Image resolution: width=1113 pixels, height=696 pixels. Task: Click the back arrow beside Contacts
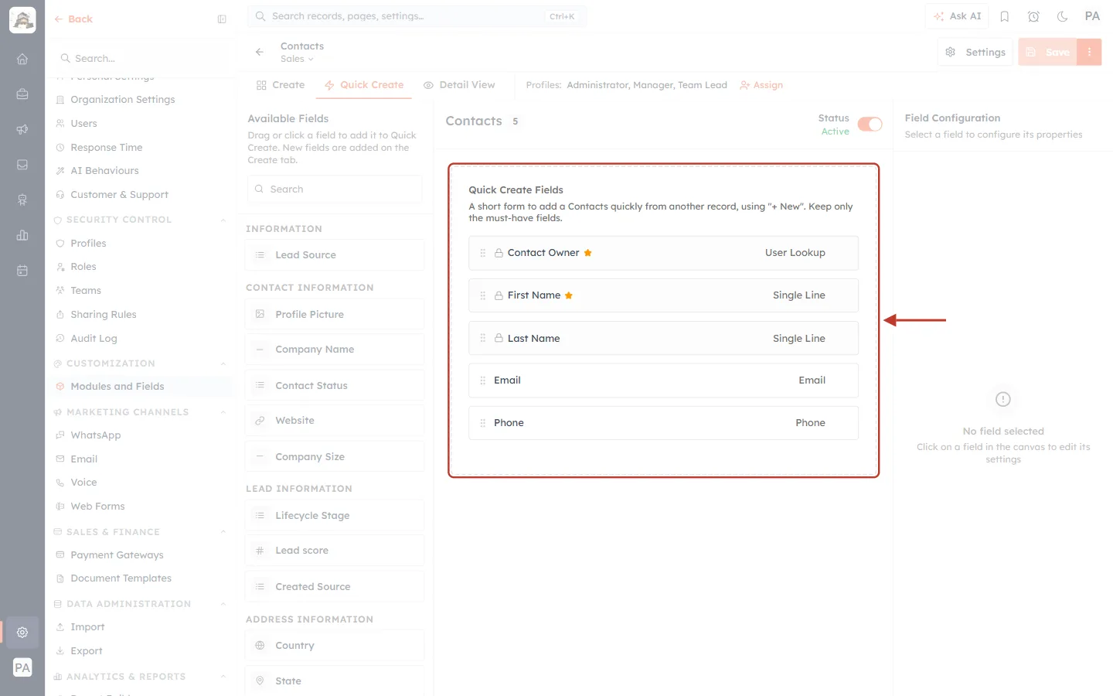[259, 52]
